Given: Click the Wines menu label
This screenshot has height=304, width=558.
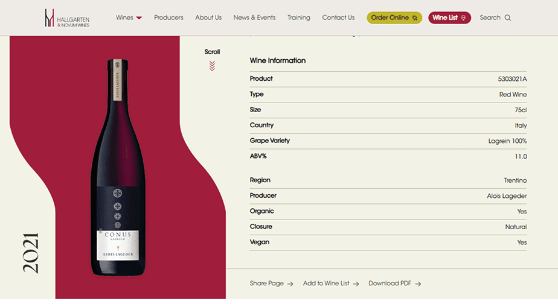Looking at the screenshot, I should pyautogui.click(x=124, y=17).
